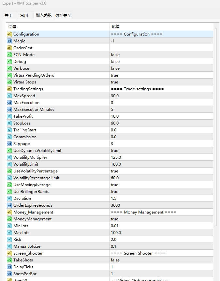
Task: Switch to the 依存关系 tab
Action: (x=63, y=15)
